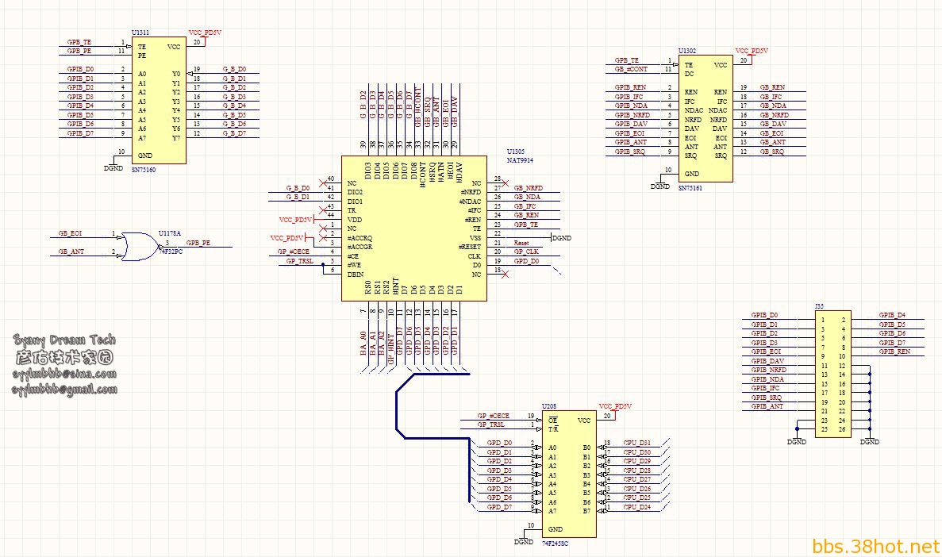942x557 pixels.
Task: Click the CPU_D31 net label
Action: click(636, 443)
